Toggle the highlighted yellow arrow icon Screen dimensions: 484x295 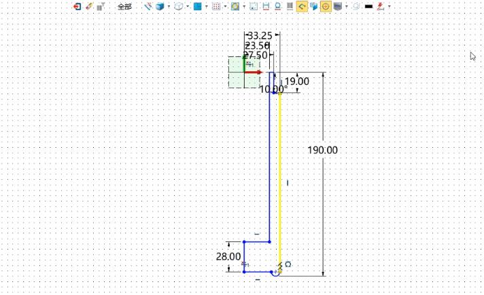(302, 6)
